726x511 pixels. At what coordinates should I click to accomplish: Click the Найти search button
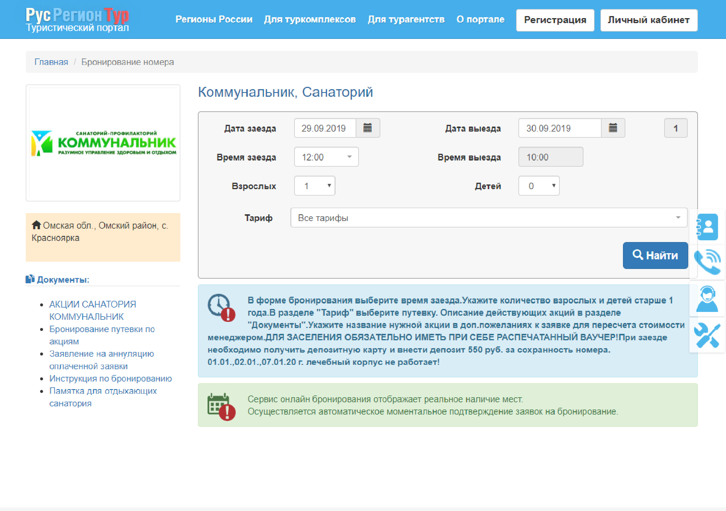pos(655,255)
